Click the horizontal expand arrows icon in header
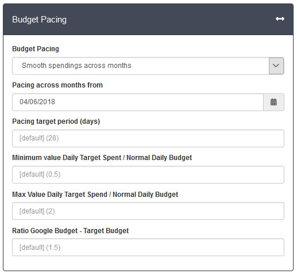The height and width of the screenshot is (274, 297). coord(280,19)
